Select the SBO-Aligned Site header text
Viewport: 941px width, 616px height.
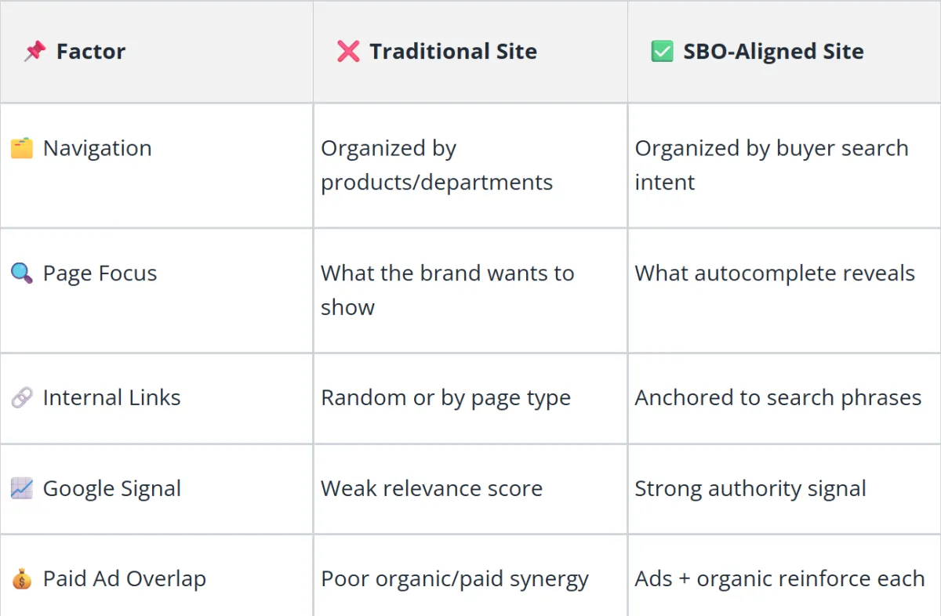773,52
